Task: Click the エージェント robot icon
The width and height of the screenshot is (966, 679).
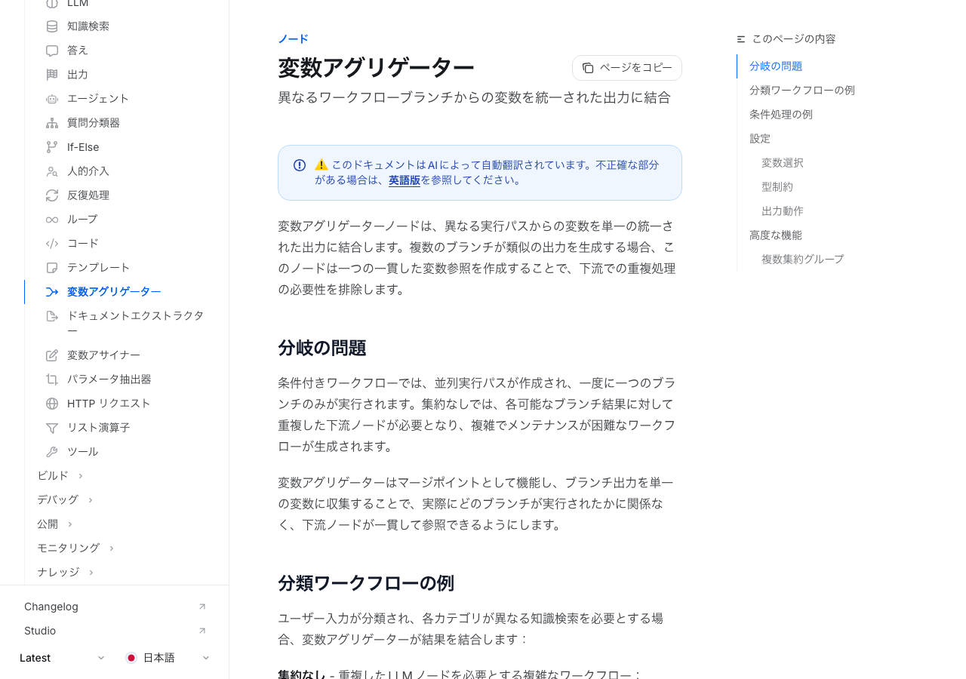Action: click(52, 99)
